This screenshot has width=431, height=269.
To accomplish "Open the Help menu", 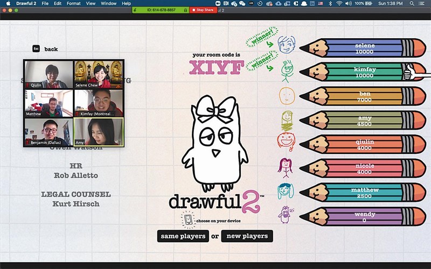I will click(x=126, y=3).
